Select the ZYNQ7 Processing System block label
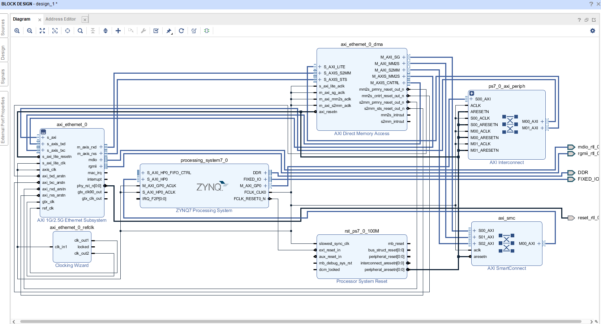The width and height of the screenshot is (601, 324). pyautogui.click(x=204, y=211)
